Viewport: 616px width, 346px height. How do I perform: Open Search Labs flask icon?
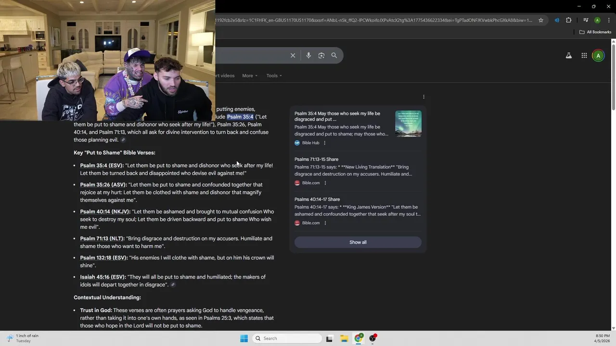click(x=569, y=56)
